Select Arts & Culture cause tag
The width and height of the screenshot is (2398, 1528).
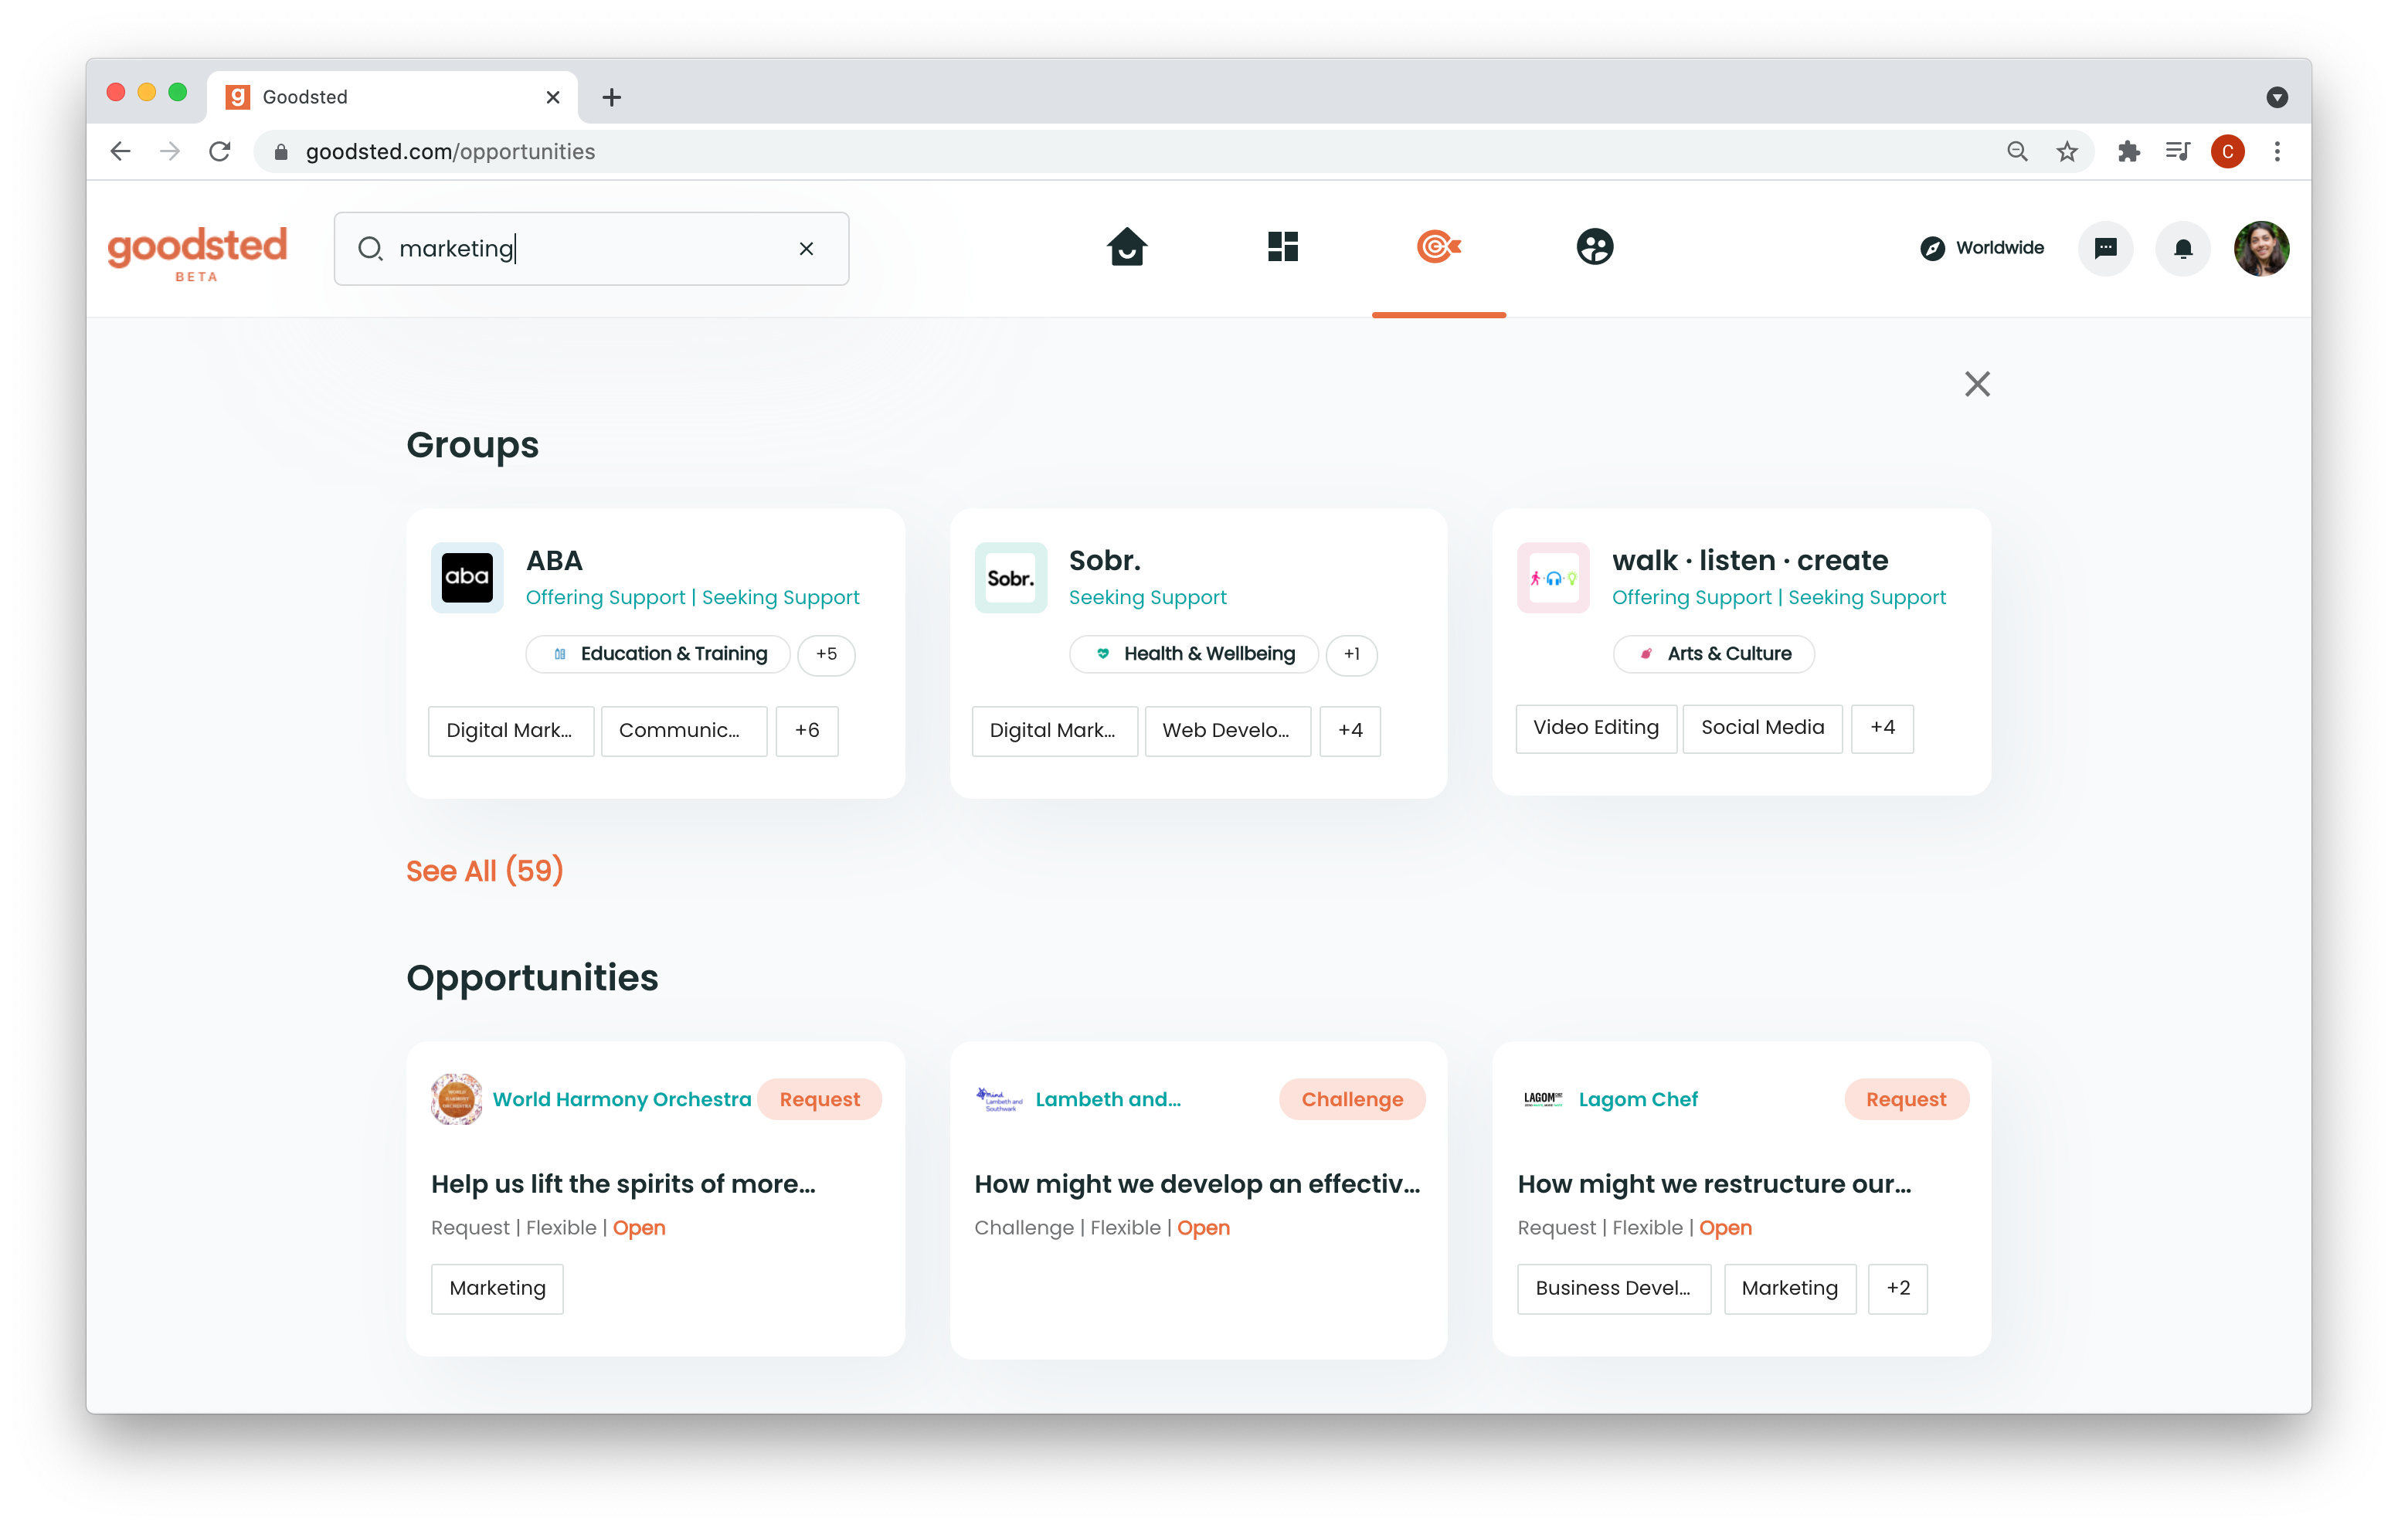pos(1714,654)
